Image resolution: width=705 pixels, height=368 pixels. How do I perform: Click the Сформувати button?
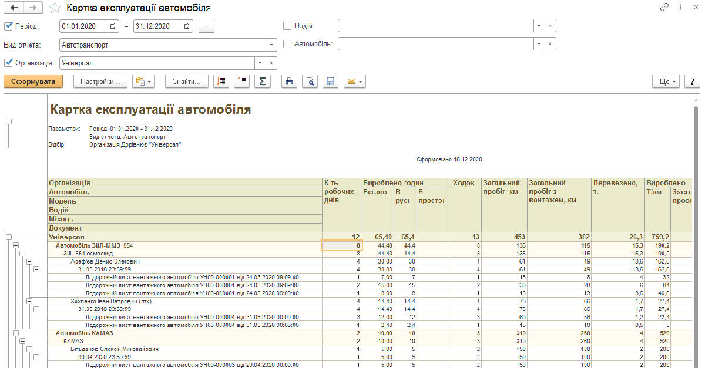click(x=33, y=82)
